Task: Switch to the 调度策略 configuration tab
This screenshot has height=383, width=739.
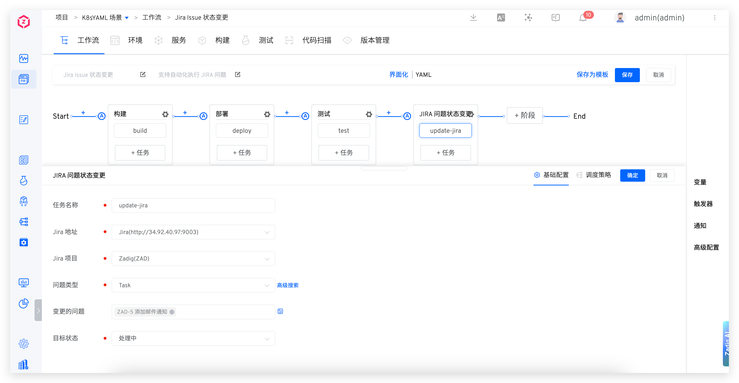Action: pos(599,175)
